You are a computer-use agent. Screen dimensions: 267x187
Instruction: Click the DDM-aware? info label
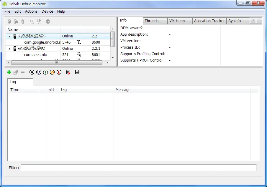(x=132, y=28)
